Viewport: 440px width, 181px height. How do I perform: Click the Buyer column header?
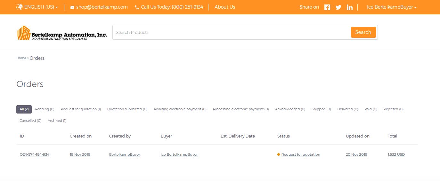[x=167, y=136]
